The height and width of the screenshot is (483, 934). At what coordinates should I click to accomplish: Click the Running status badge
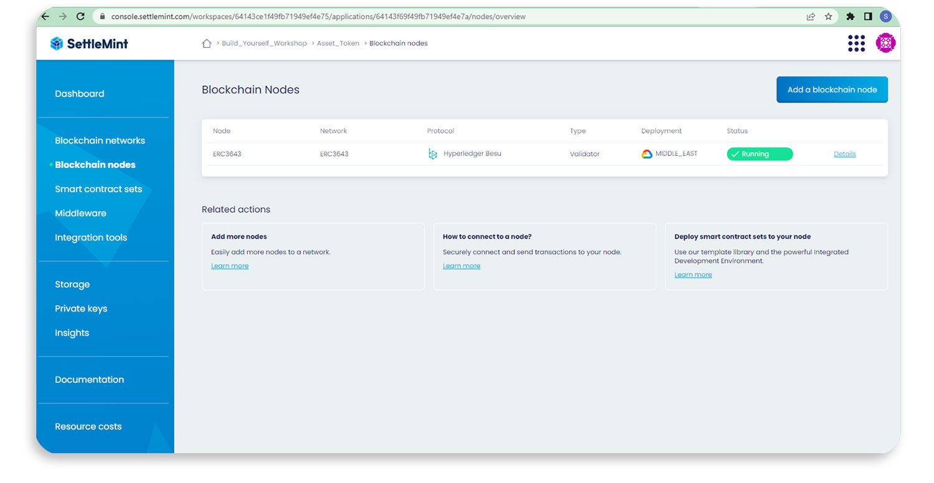point(760,154)
